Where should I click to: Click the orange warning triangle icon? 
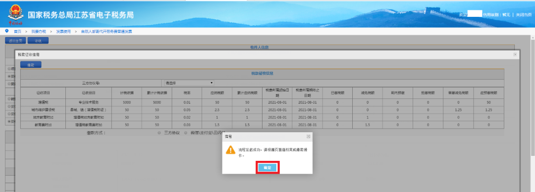(x=231, y=150)
